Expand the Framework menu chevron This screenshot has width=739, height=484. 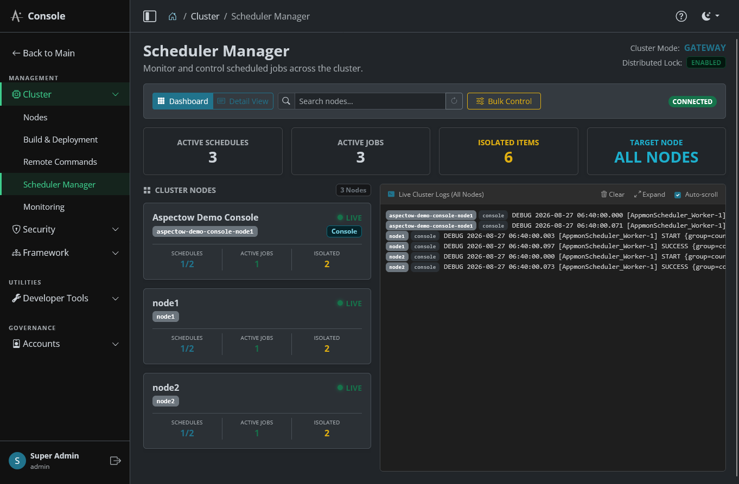(x=115, y=253)
